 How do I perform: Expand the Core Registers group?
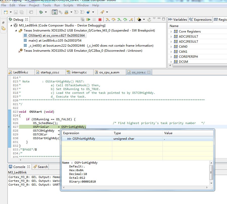coord(171,32)
